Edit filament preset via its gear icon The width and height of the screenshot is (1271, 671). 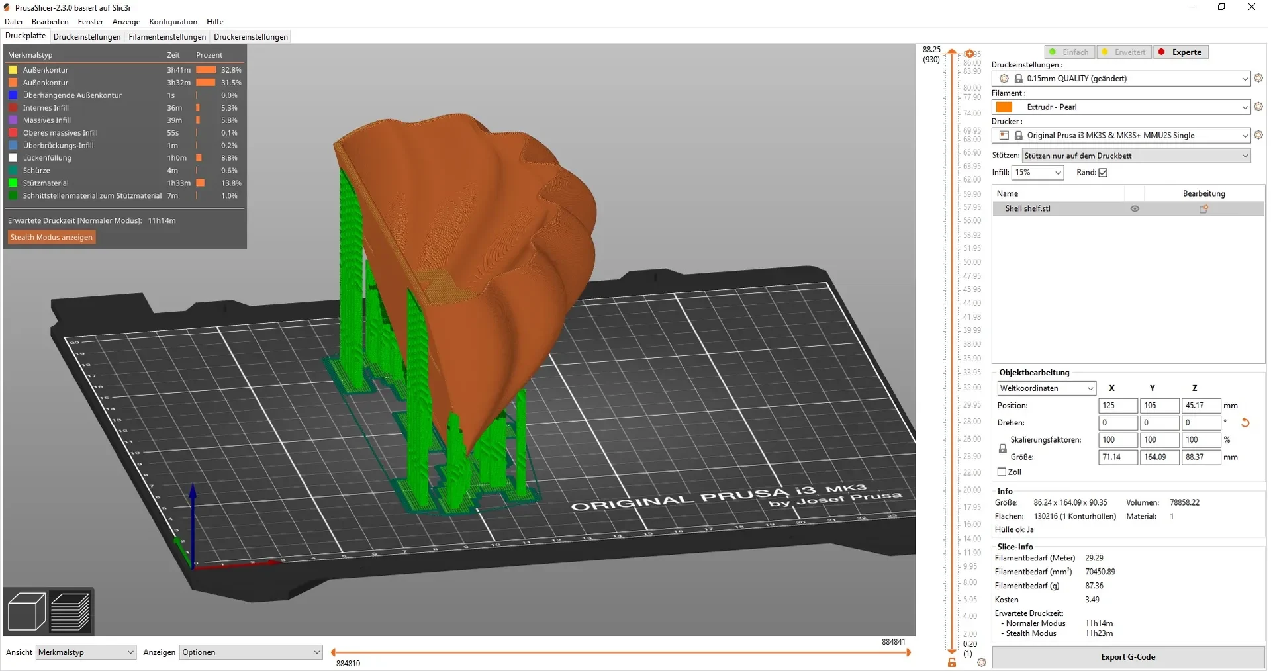pyautogui.click(x=1258, y=107)
